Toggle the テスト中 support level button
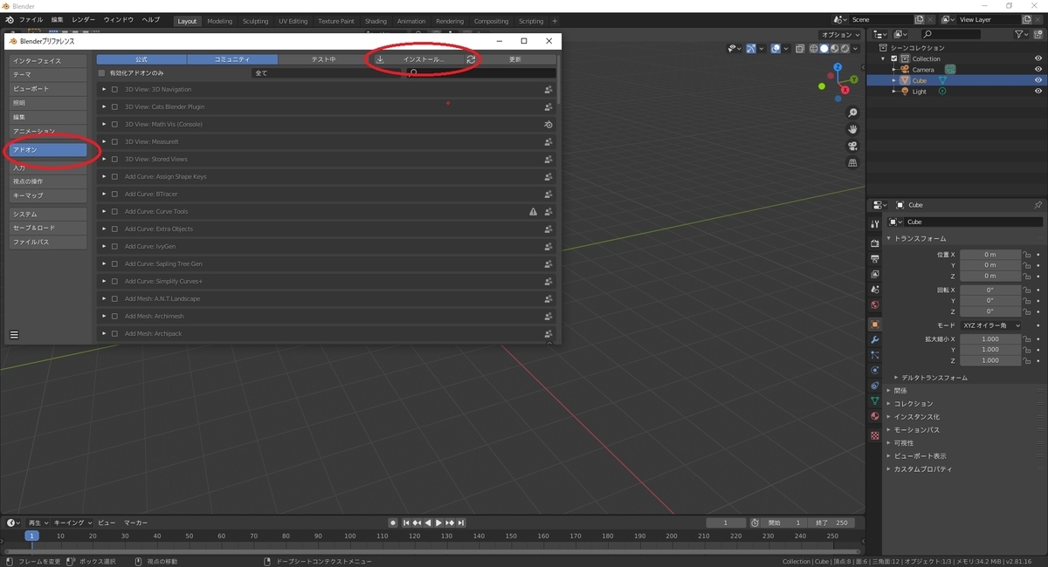The width and height of the screenshot is (1048, 567). click(324, 59)
